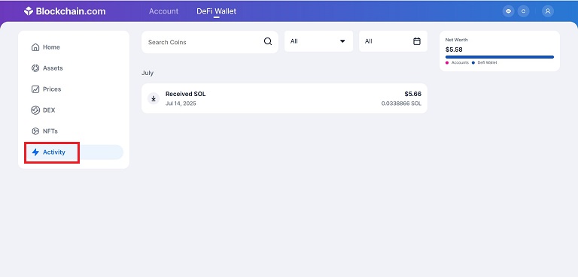The image size is (578, 277).
Task: Click the Activity lightning bolt icon
Action: pos(35,152)
